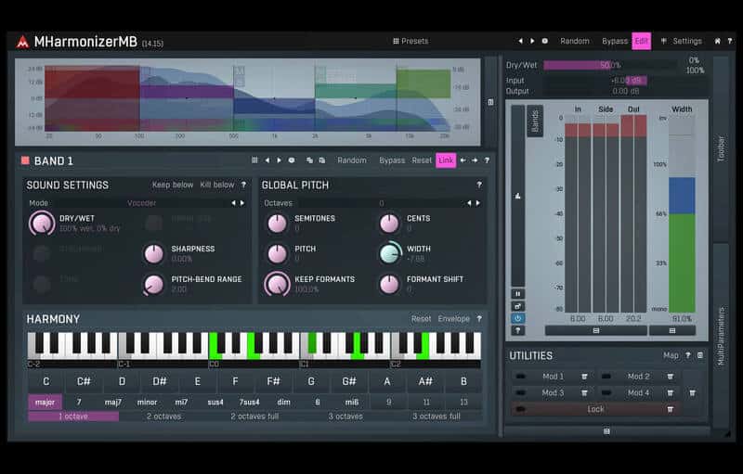Toggle Band 1 Link button
743x474 pixels.
click(x=446, y=160)
